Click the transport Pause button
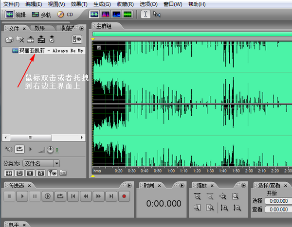The width and height of the screenshot is (292, 227). pyautogui.click(x=35, y=196)
